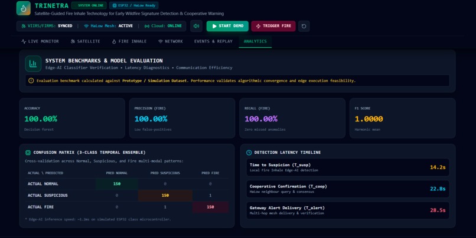Click the Precision (Fire) 100.00% value

pyautogui.click(x=151, y=119)
